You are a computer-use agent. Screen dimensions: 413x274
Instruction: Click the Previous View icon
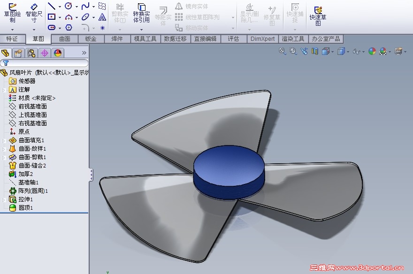[x=304, y=51]
